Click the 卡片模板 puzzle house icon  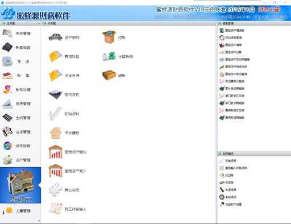pos(56,132)
